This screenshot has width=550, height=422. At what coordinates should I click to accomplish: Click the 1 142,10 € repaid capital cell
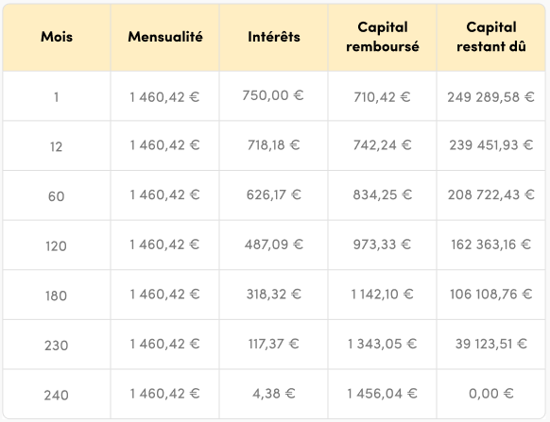[383, 295]
